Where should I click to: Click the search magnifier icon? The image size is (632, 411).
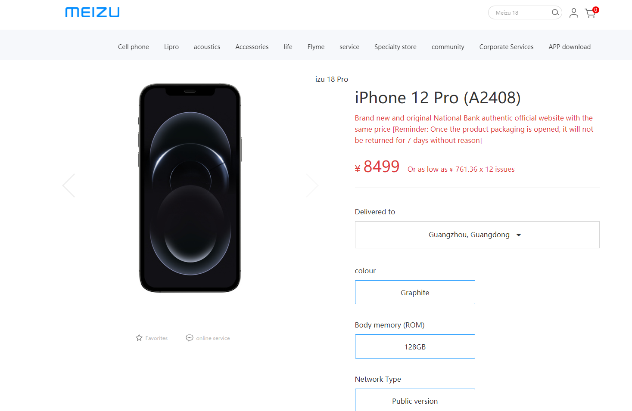[x=555, y=12]
